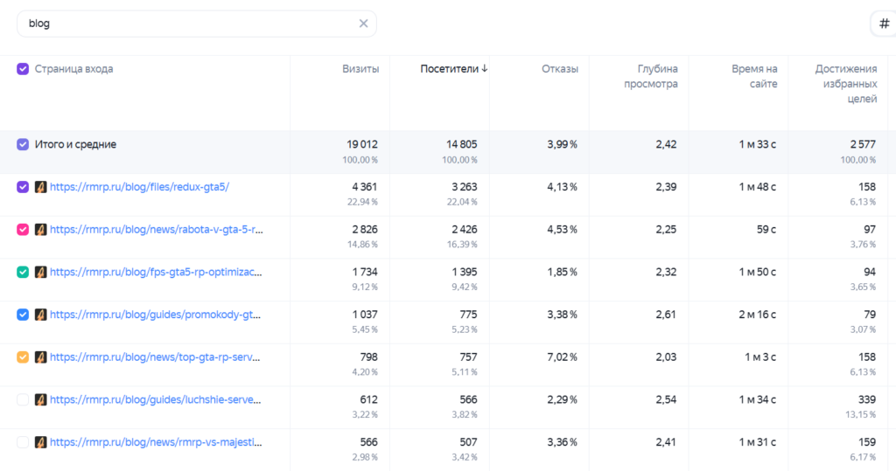Click favicon beside rmrp-vs-majesti URL
The height and width of the screenshot is (471, 896).
(40, 442)
